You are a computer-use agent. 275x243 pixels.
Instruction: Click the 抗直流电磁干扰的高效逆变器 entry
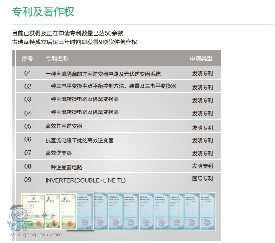click(x=79, y=140)
